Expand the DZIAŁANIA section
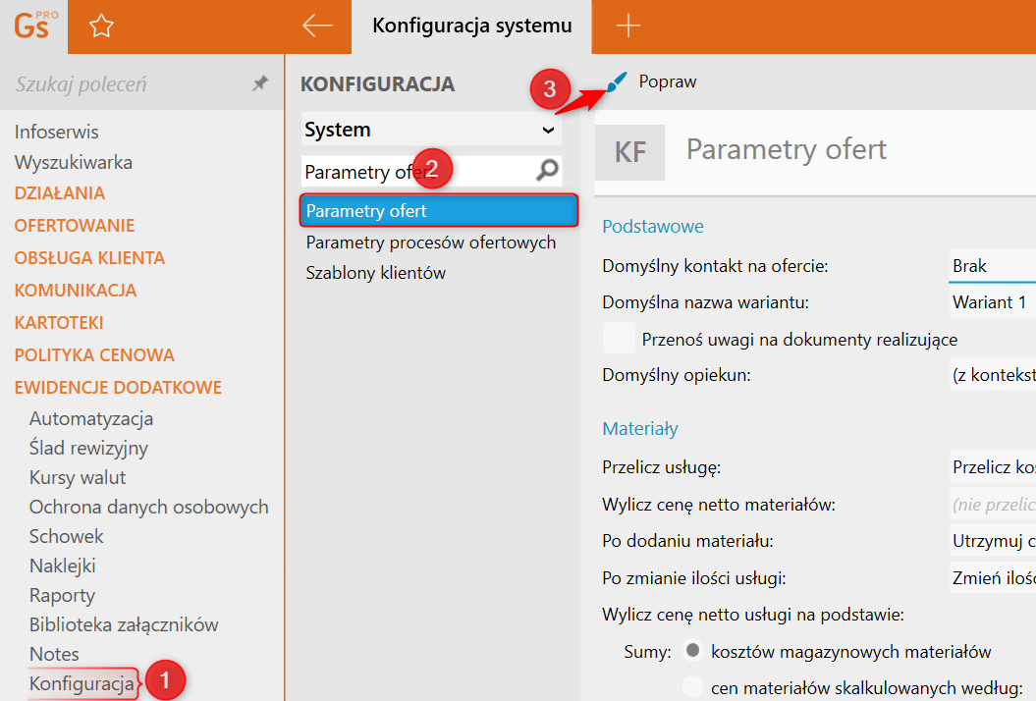 pyautogui.click(x=60, y=193)
